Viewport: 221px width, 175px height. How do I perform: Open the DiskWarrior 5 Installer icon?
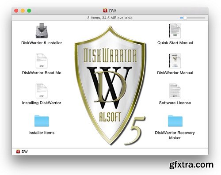(42, 30)
